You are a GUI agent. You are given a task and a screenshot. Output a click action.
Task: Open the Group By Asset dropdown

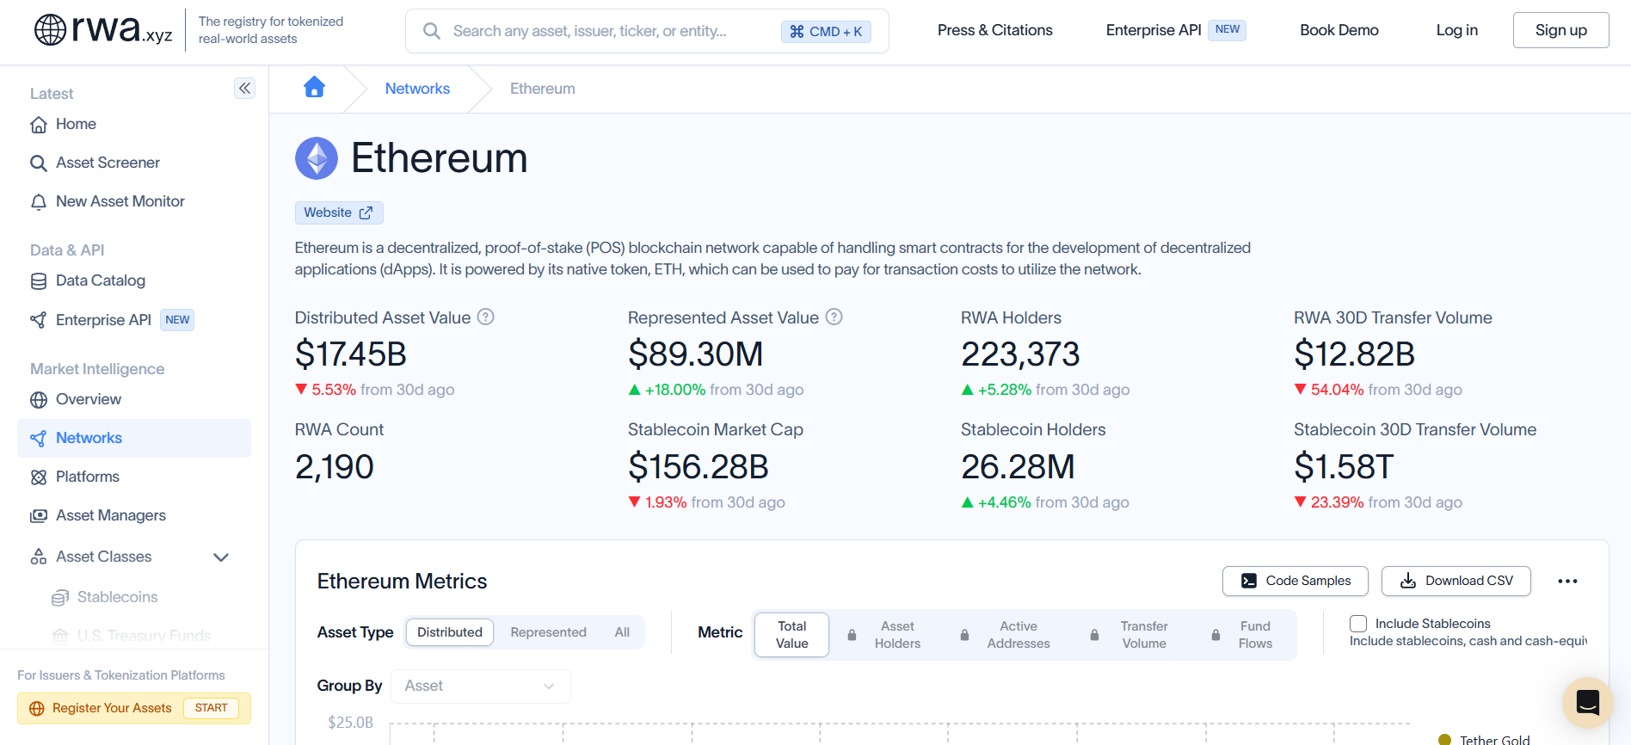coord(481,687)
